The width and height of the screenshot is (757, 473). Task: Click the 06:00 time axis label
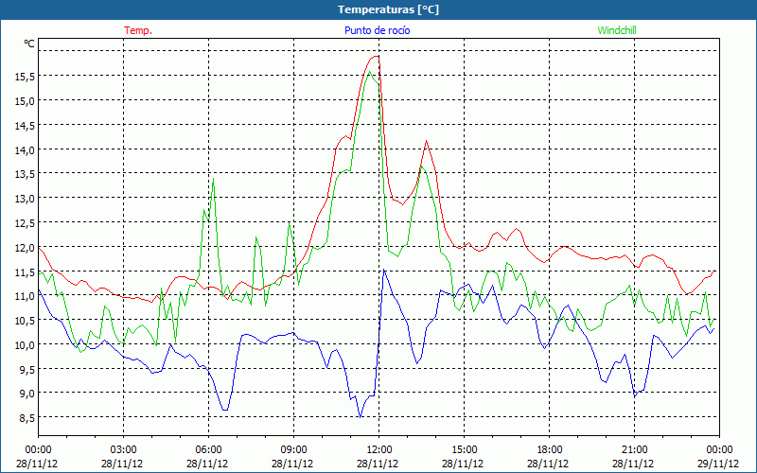pos(208,449)
